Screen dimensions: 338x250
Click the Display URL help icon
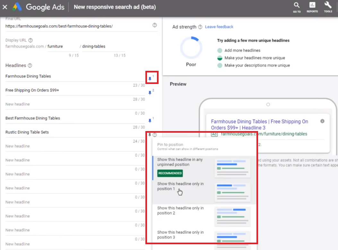(x=30, y=40)
